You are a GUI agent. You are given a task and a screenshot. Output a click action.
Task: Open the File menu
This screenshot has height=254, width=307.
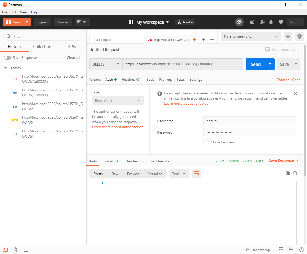tap(5, 12)
